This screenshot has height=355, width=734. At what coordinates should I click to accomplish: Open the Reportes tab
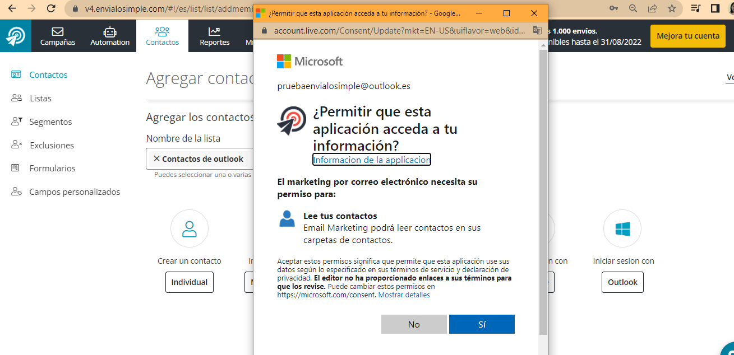coord(215,36)
